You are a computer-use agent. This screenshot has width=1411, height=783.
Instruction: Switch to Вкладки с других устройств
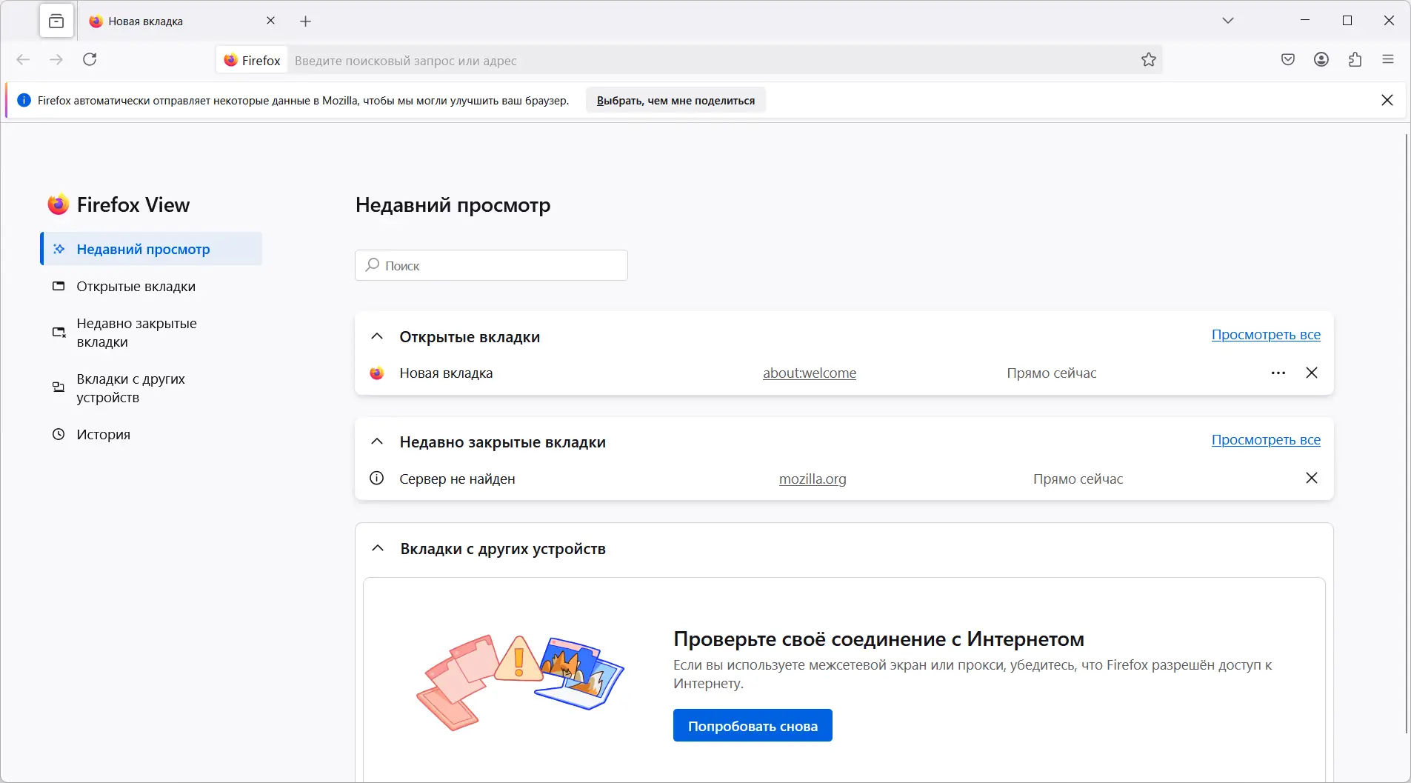coord(130,388)
